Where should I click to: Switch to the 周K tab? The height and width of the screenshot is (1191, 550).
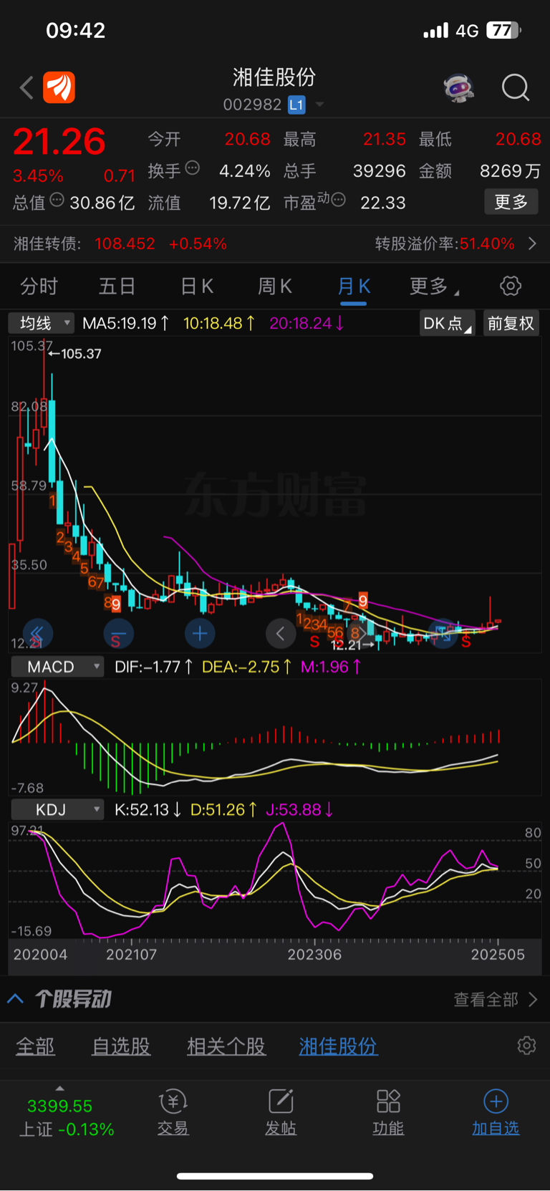[274, 286]
